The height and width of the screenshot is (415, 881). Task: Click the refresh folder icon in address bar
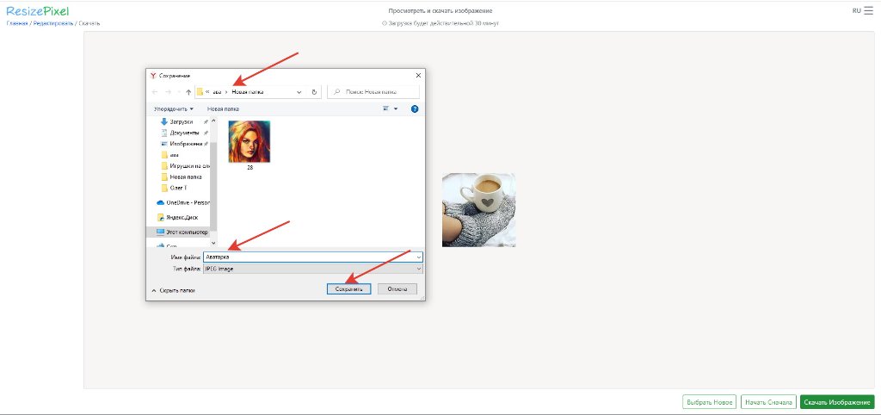314,92
